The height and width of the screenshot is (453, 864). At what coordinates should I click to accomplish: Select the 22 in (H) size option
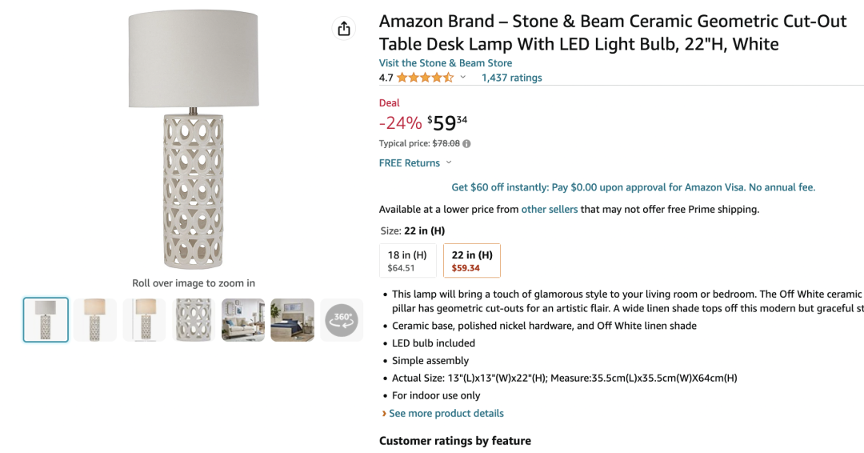tap(471, 261)
